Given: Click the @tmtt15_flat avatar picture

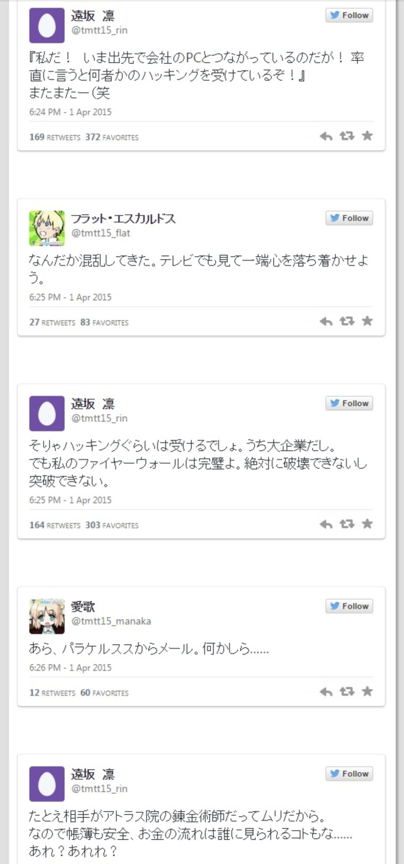Looking at the screenshot, I should click(x=47, y=228).
